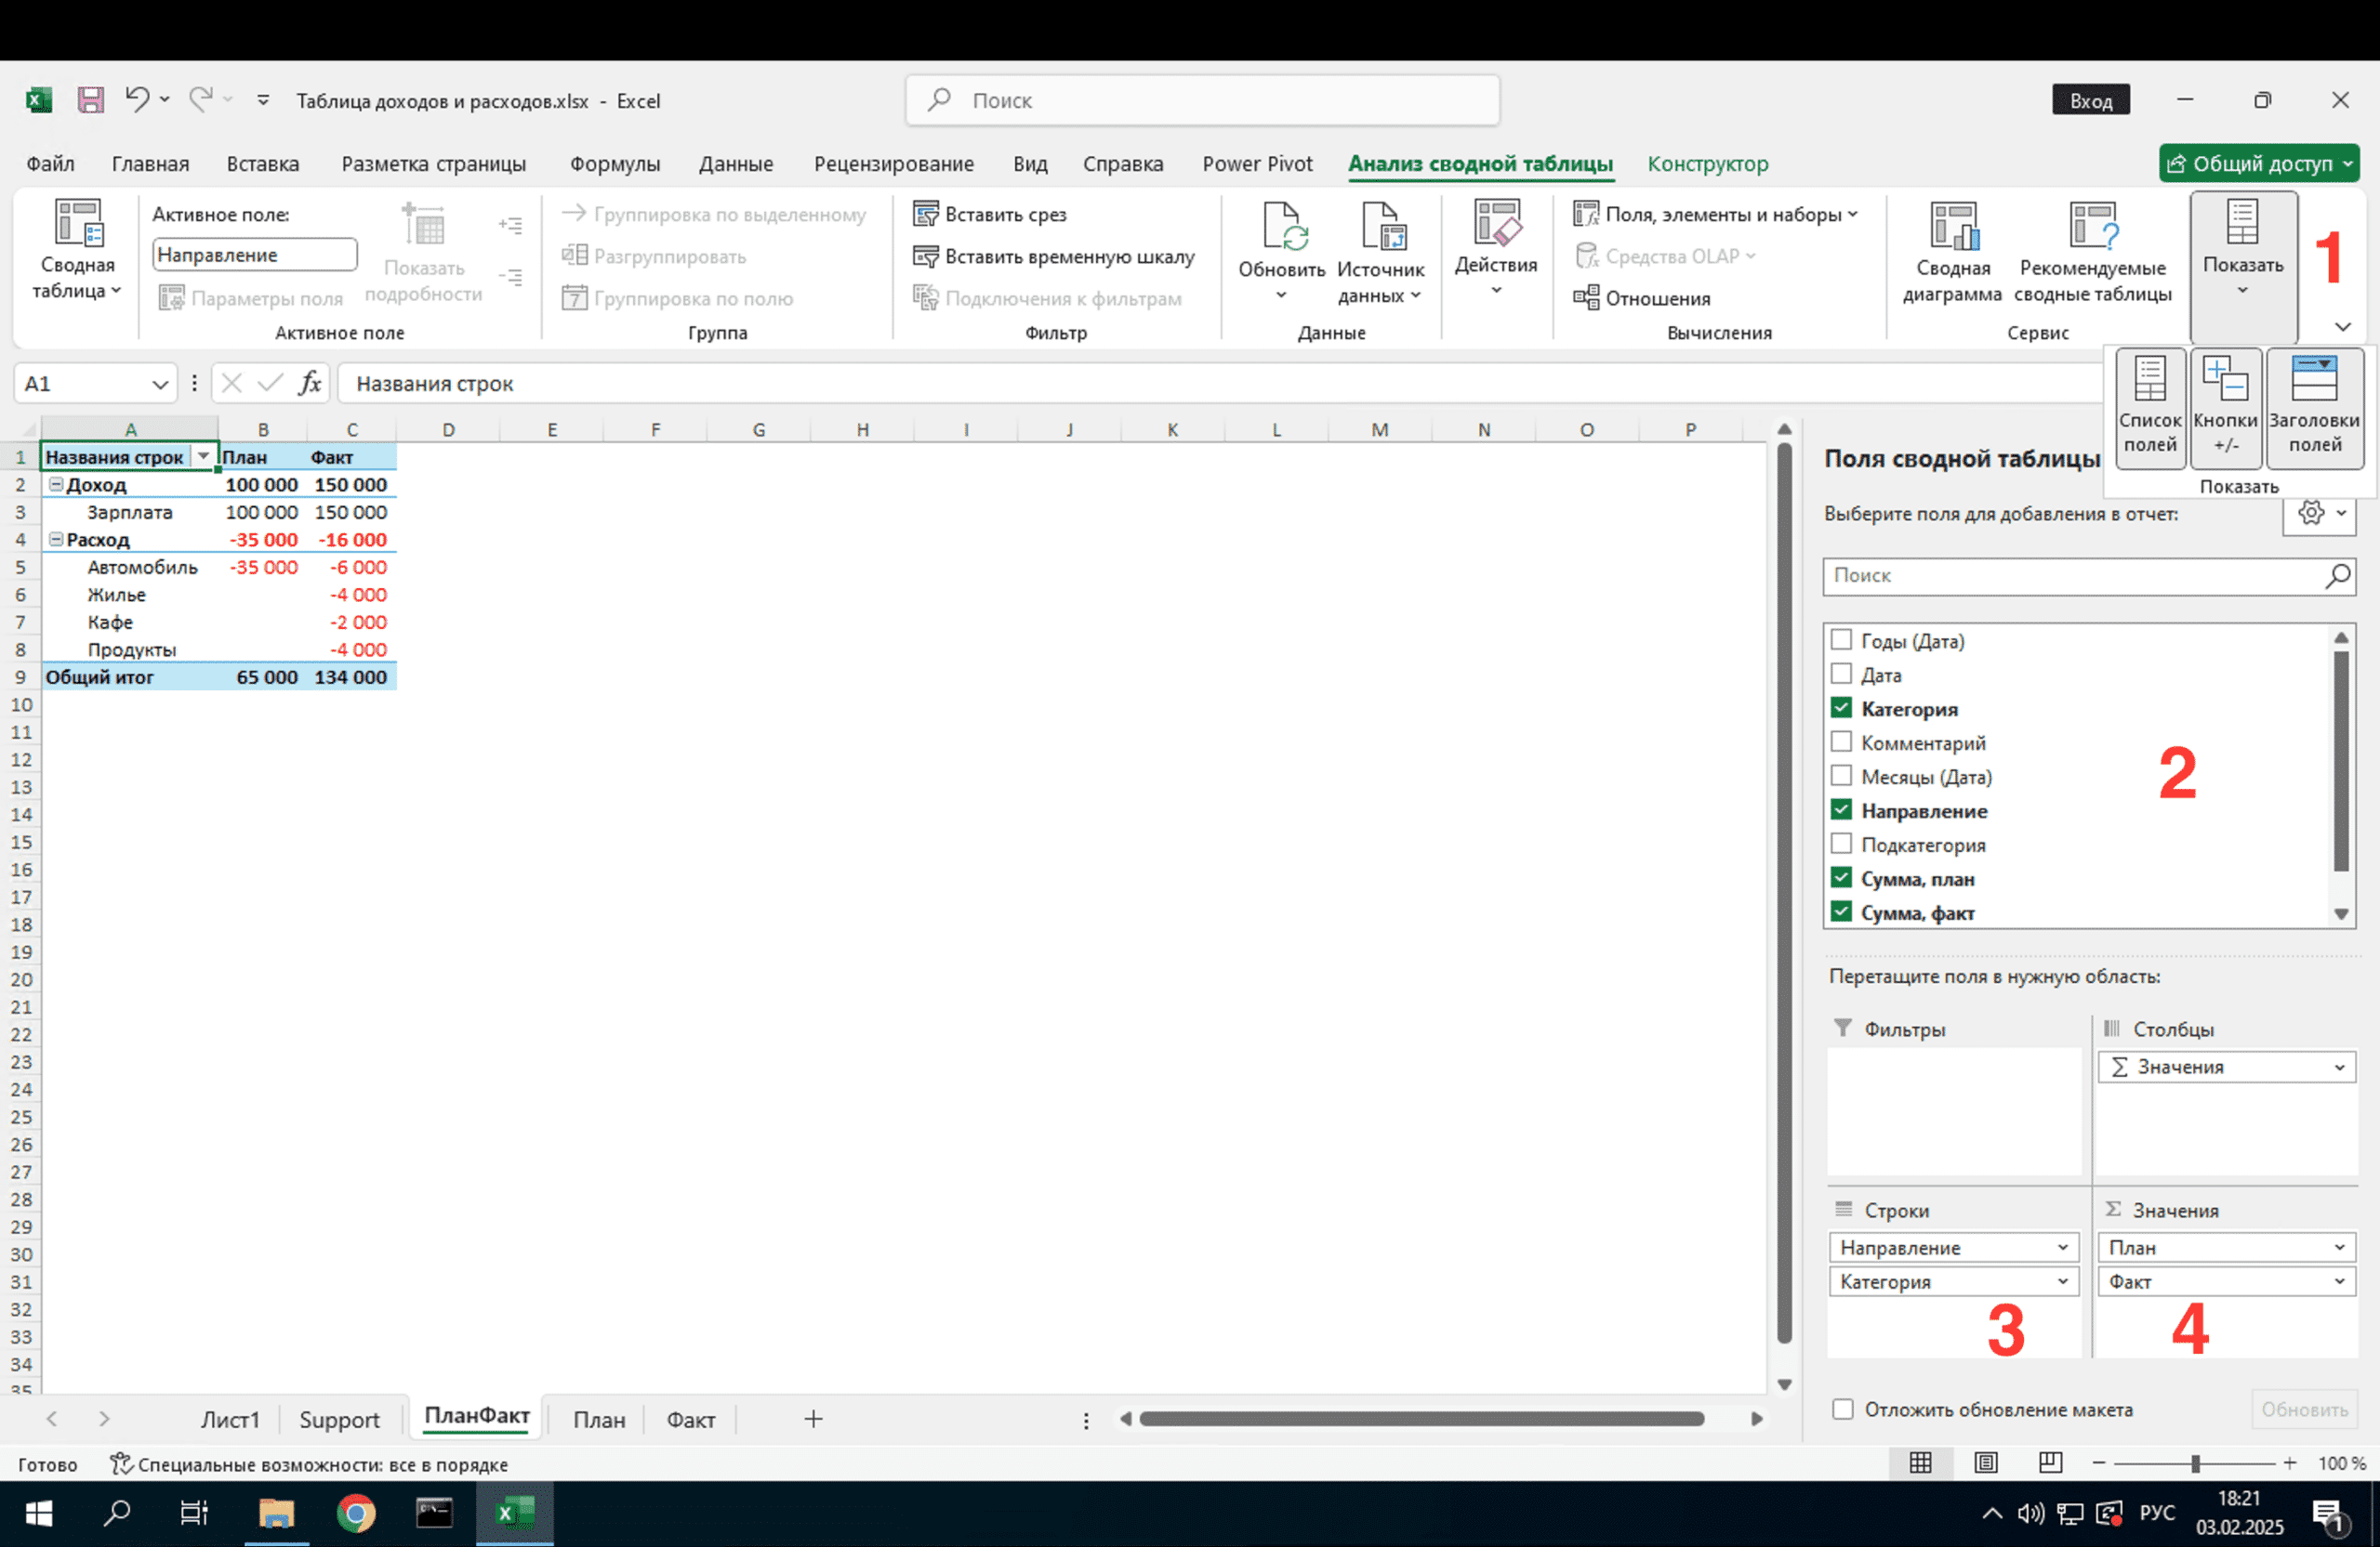This screenshot has width=2380, height=1547.
Task: Switch to Page Break preview icon
Action: (2050, 1463)
